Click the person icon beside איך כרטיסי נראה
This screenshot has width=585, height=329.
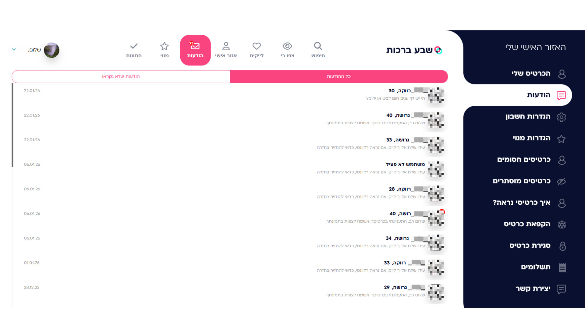coord(562,203)
